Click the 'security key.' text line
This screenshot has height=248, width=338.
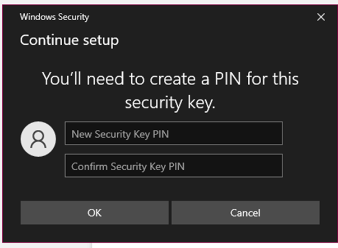[170, 103]
